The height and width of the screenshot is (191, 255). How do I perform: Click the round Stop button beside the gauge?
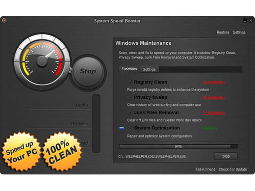click(x=88, y=71)
